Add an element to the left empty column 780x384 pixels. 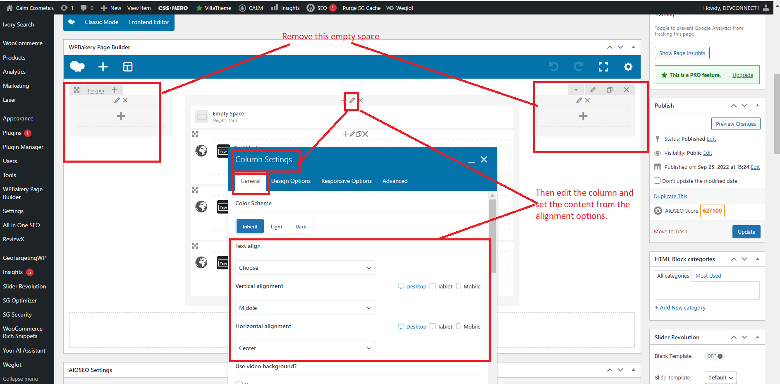[121, 116]
